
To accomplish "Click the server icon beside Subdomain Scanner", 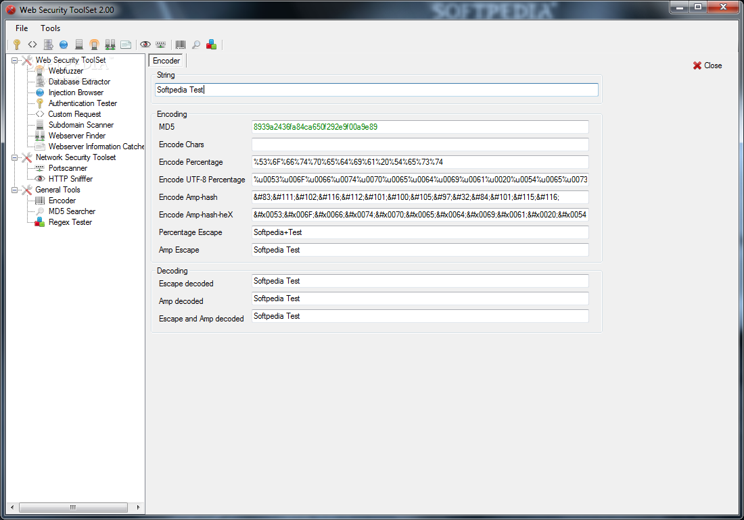I will tap(41, 125).
